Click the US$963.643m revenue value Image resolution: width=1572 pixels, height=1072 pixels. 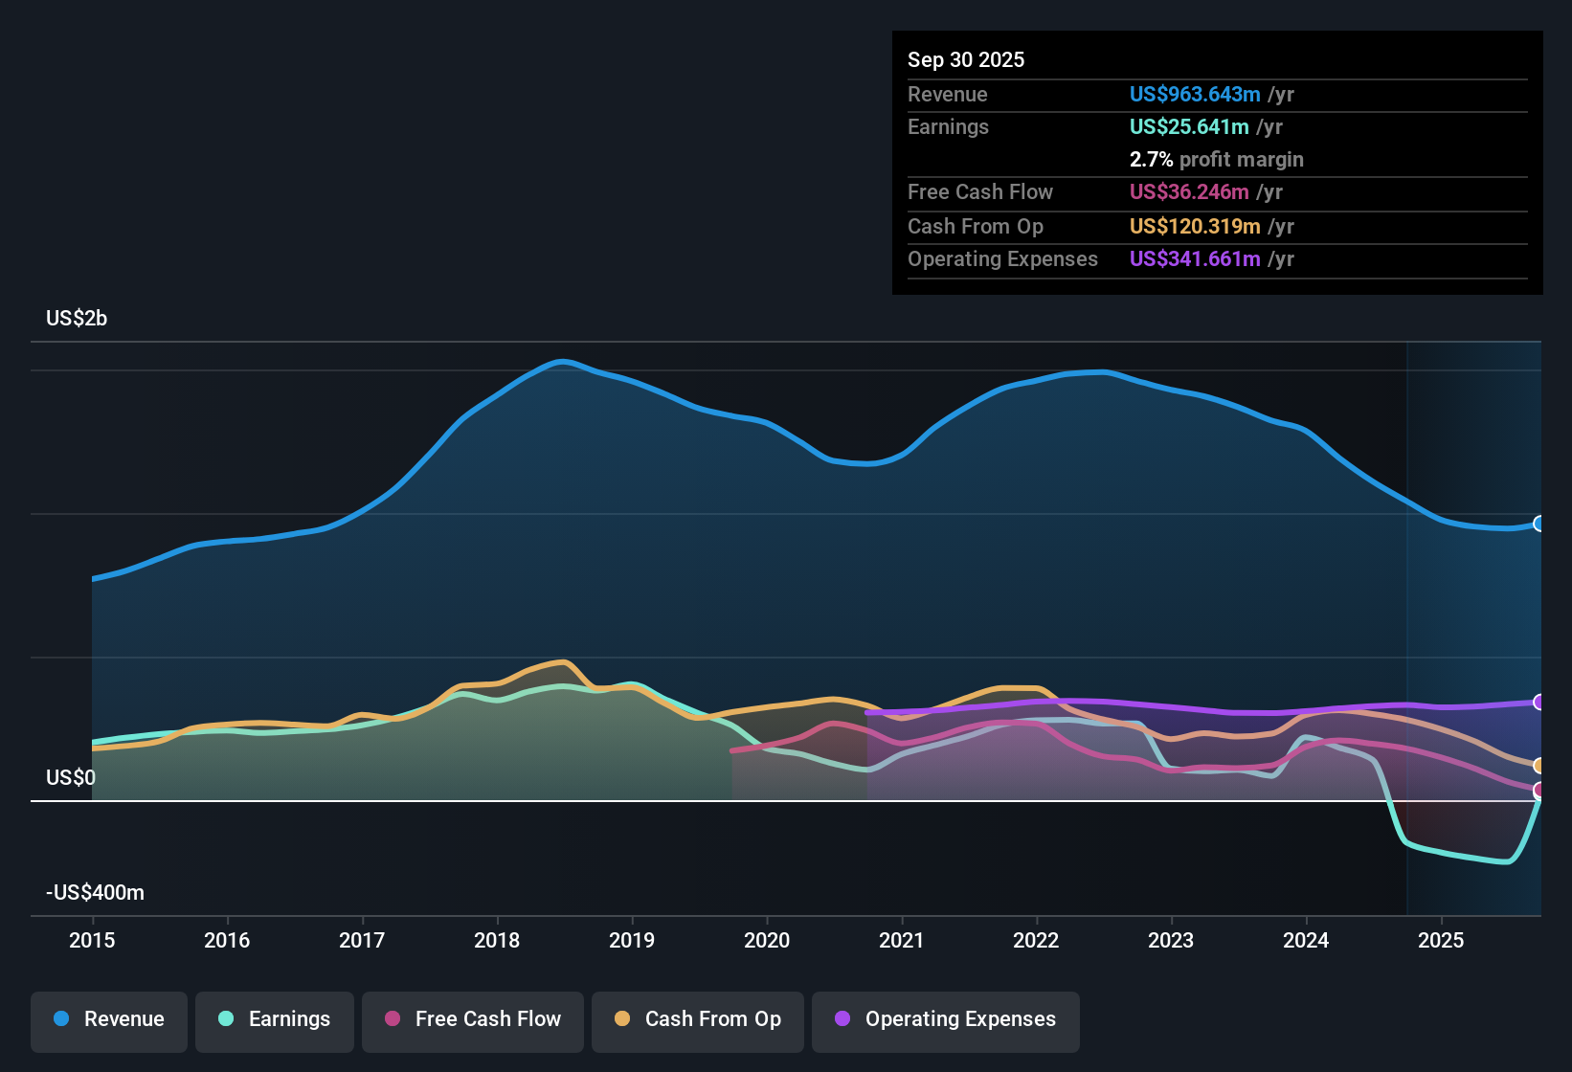tap(1194, 95)
